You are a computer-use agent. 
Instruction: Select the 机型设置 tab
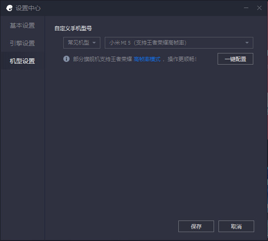[22, 61]
